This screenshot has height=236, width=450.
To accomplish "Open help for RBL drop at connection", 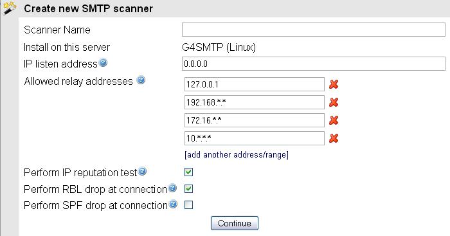I will (172, 188).
